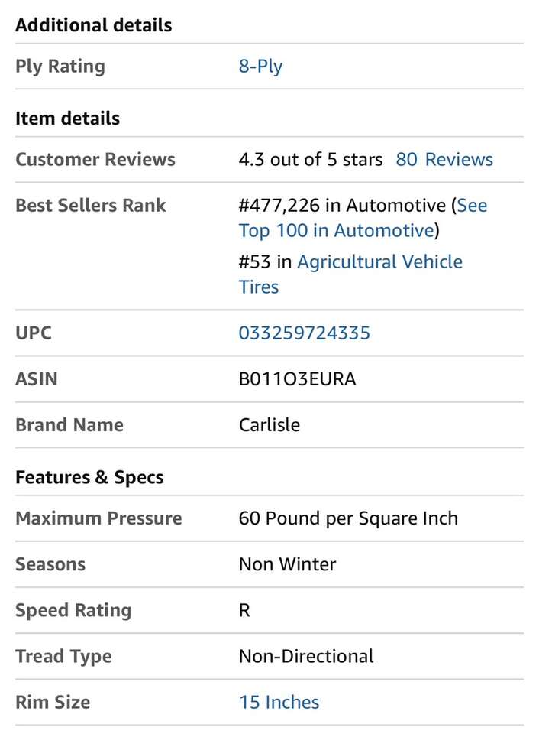Click the Speed Rating R value
The height and width of the screenshot is (734, 539).
pyautogui.click(x=244, y=611)
